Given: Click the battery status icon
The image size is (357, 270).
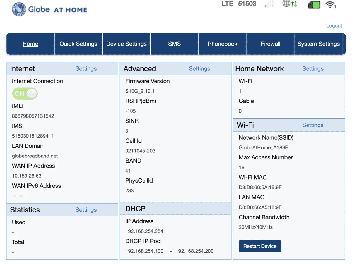Looking at the screenshot, I should click(x=314, y=4).
